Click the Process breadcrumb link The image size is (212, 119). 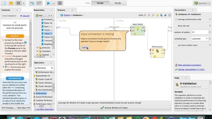[67, 15]
